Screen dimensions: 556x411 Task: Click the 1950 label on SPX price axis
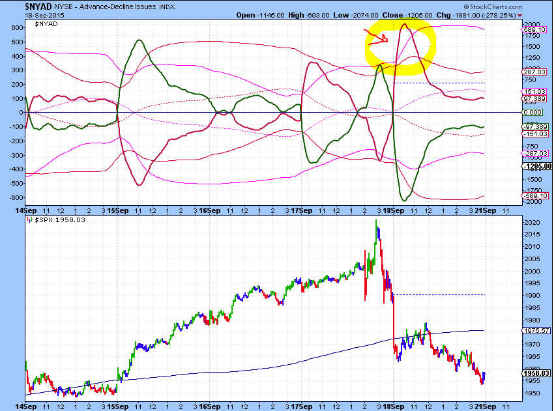click(x=533, y=393)
